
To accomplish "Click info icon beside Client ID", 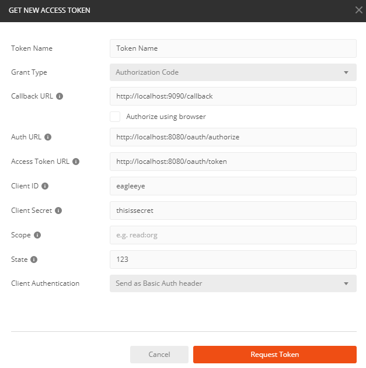I will pyautogui.click(x=45, y=186).
